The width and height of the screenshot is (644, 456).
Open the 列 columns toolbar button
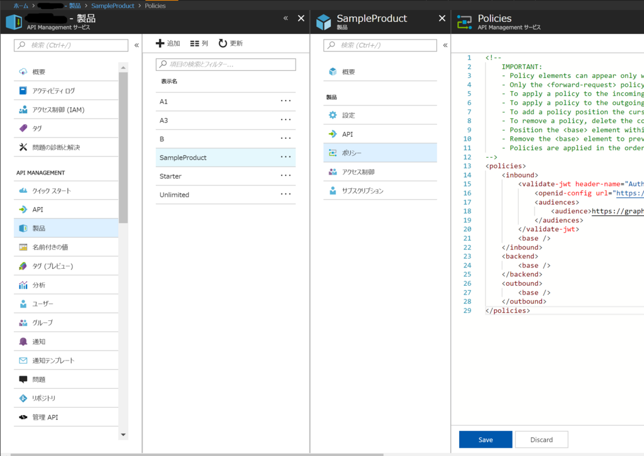(199, 43)
